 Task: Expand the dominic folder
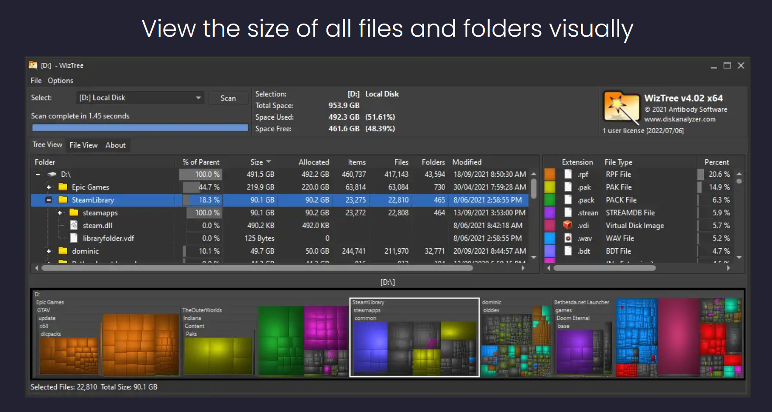pyautogui.click(x=49, y=251)
